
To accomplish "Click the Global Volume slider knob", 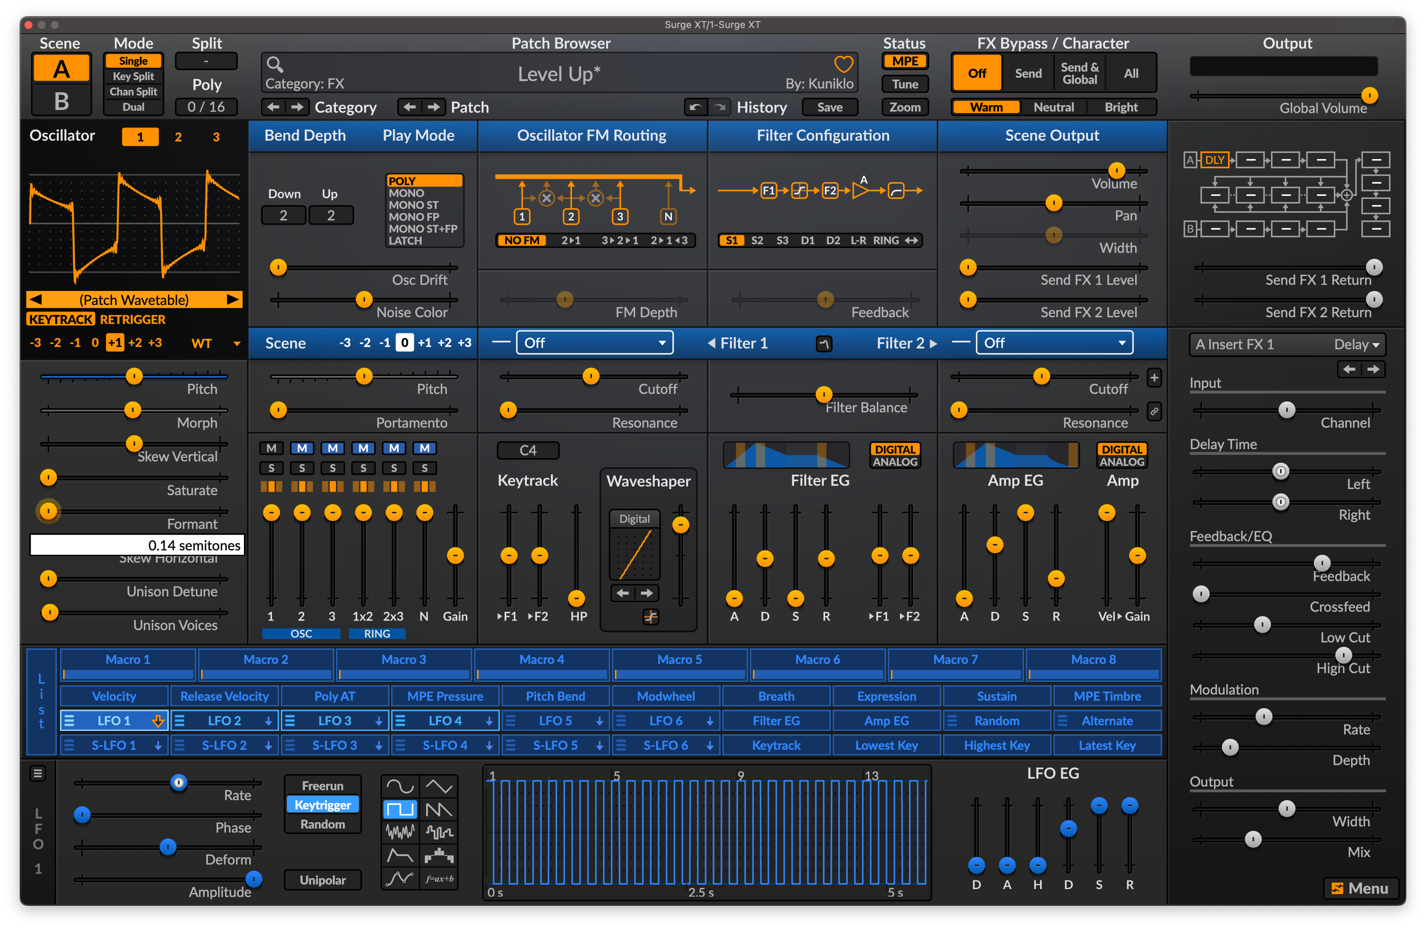I will 1369,95.
